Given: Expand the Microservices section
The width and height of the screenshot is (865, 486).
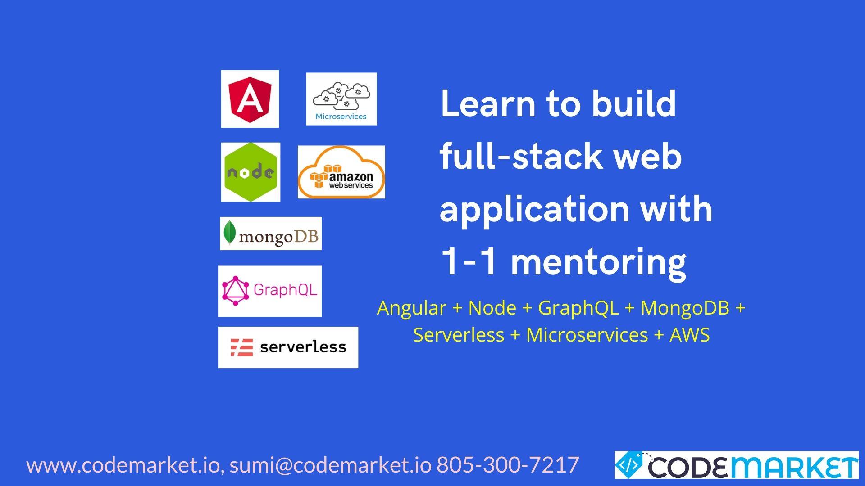Looking at the screenshot, I should [x=342, y=99].
